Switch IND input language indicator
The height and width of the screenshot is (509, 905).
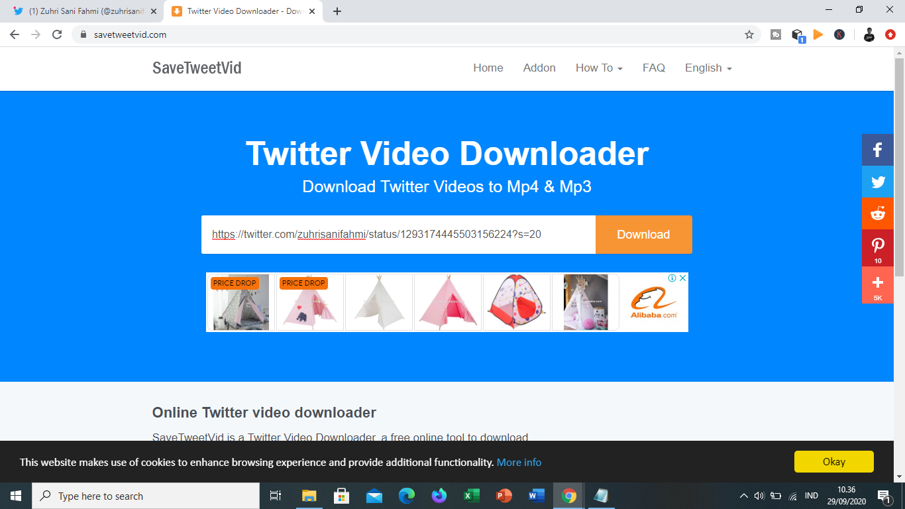click(811, 496)
